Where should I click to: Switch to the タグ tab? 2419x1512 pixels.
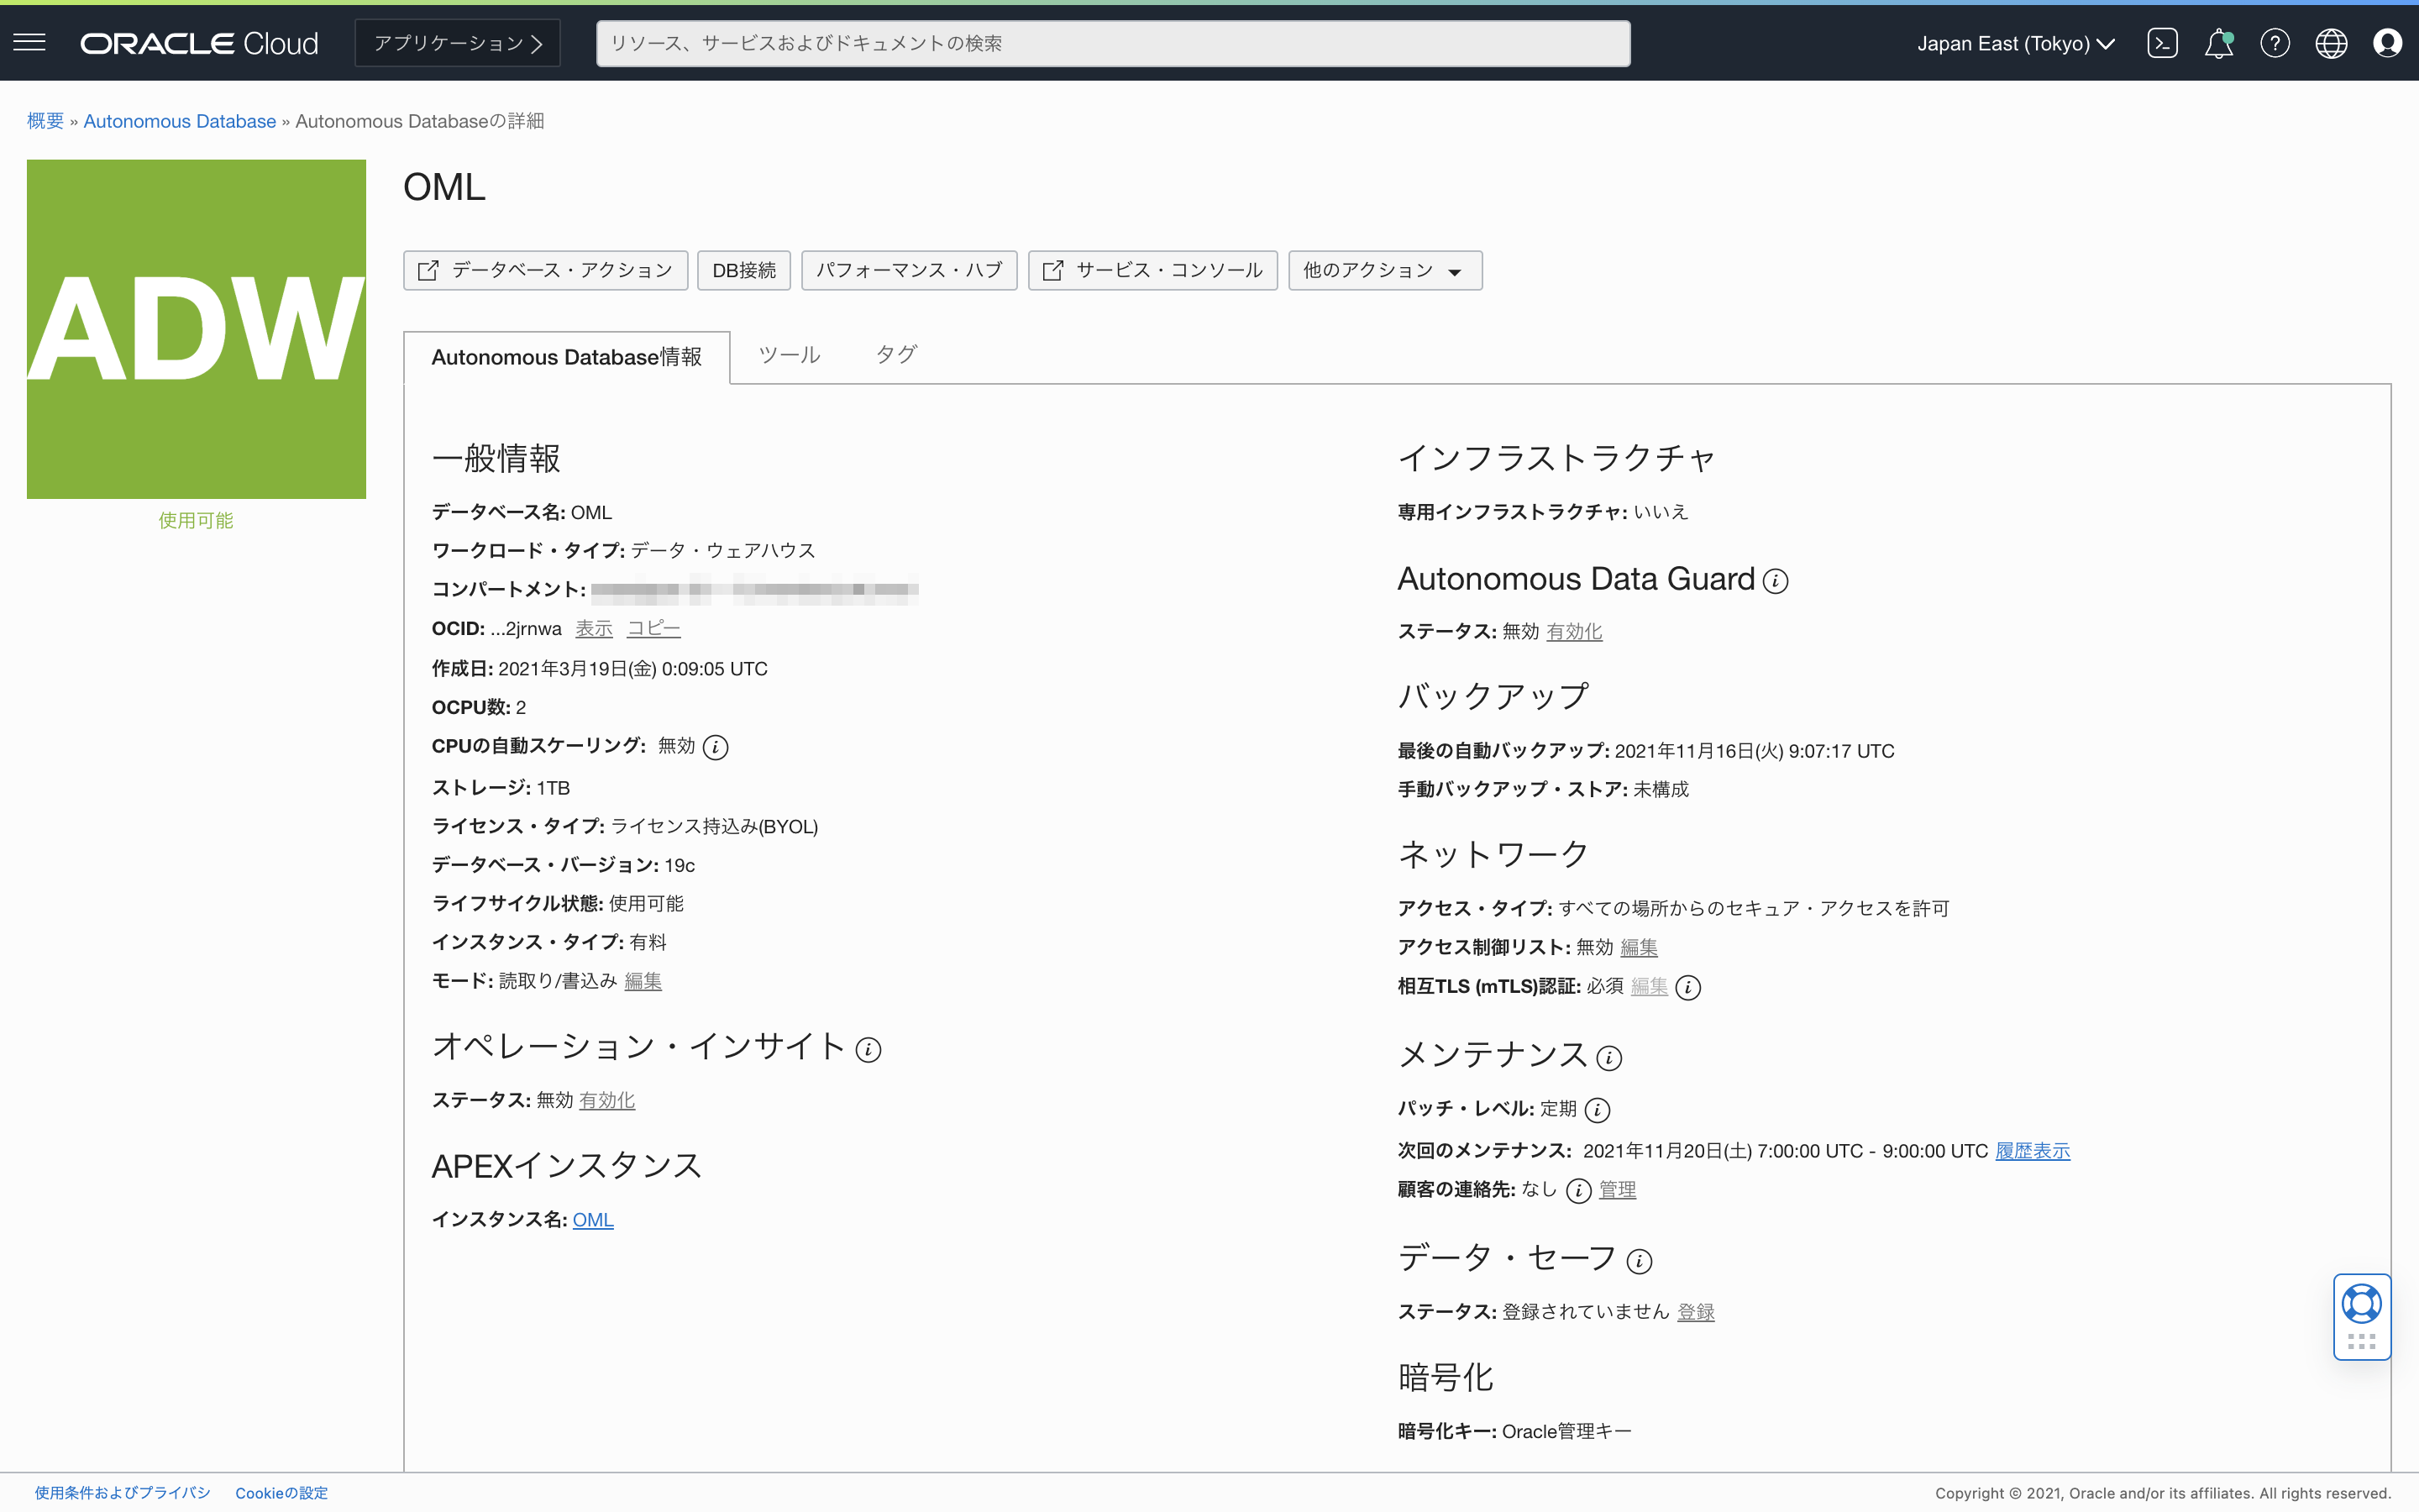click(x=895, y=355)
